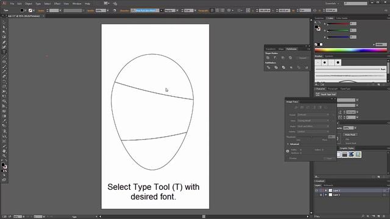The height and width of the screenshot is (219, 390).
Task: Click Make Mask button
Action: 350,134
